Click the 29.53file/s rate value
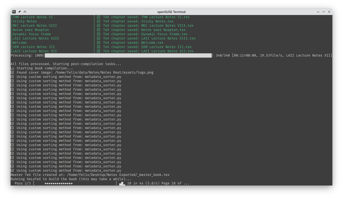 pos(271,55)
